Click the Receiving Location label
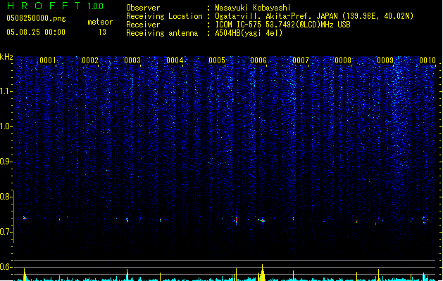This screenshot has width=443, height=281. (x=164, y=16)
